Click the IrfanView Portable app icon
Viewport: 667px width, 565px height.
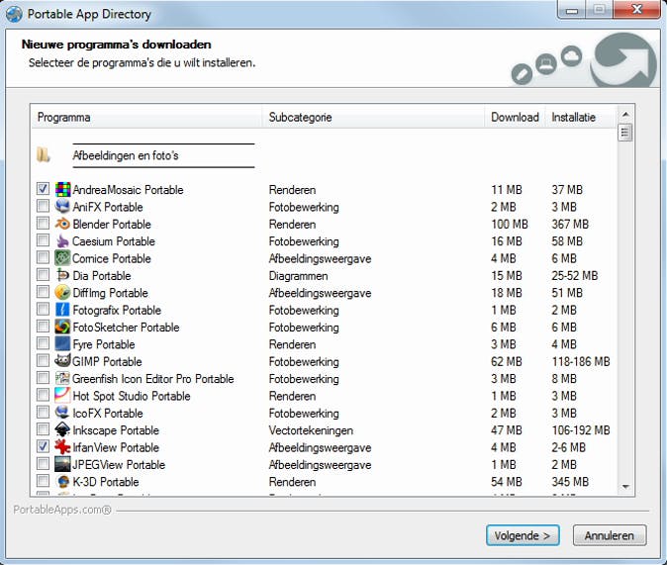pos(63,447)
